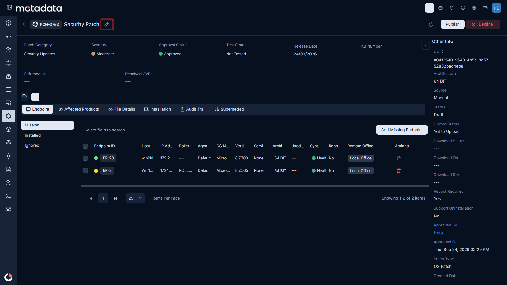Click the Decline button

[x=483, y=24]
